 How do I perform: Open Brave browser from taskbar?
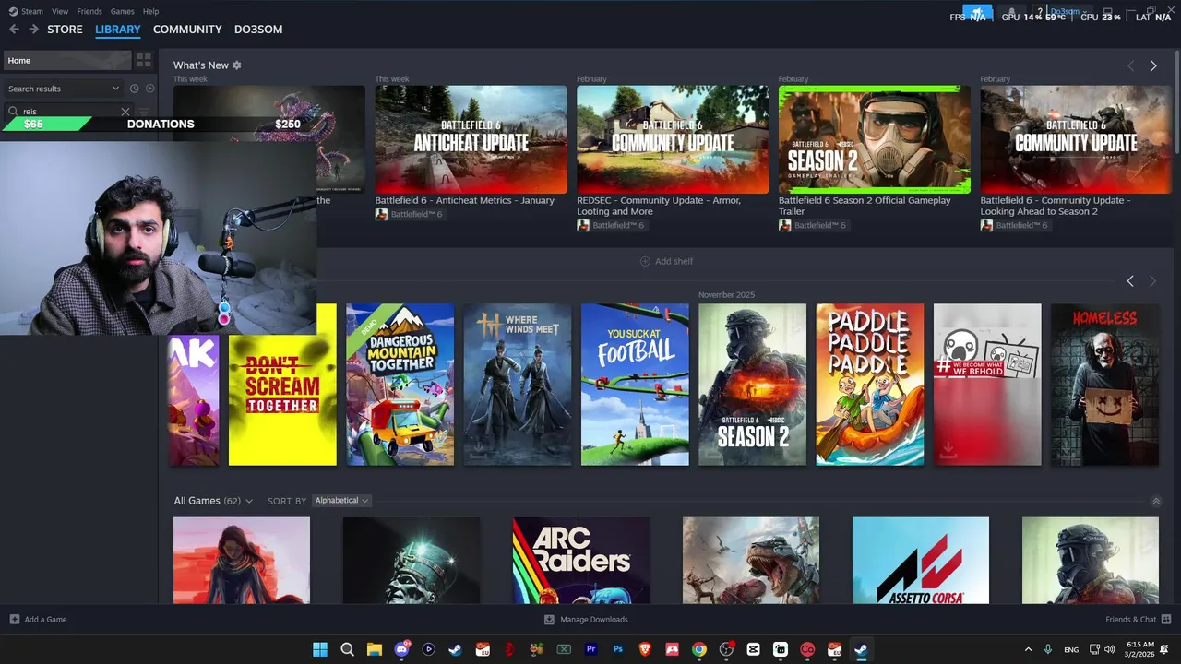645,649
